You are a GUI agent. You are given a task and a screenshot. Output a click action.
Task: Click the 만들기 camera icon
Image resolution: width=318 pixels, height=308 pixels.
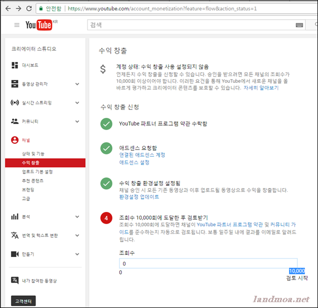click(x=15, y=254)
